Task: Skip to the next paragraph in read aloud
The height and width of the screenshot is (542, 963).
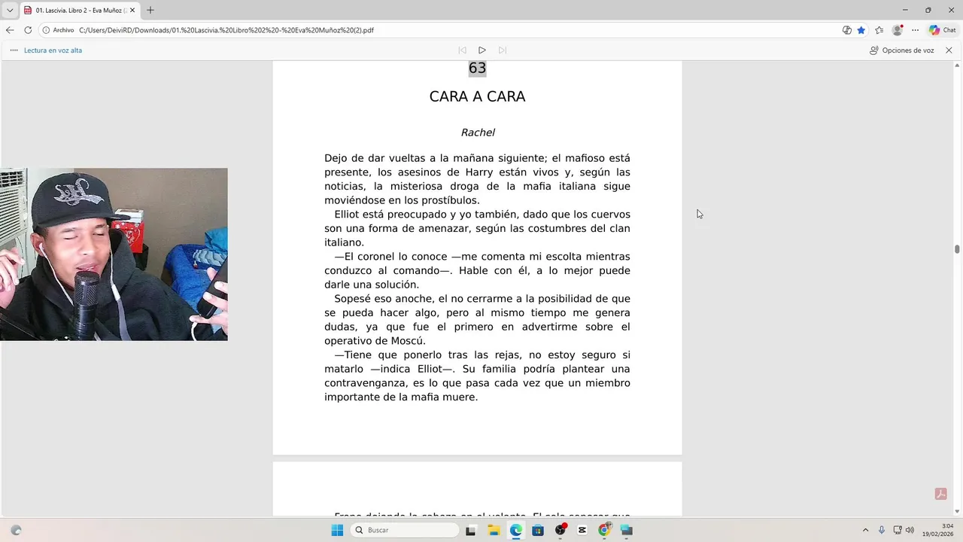Action: (x=503, y=50)
